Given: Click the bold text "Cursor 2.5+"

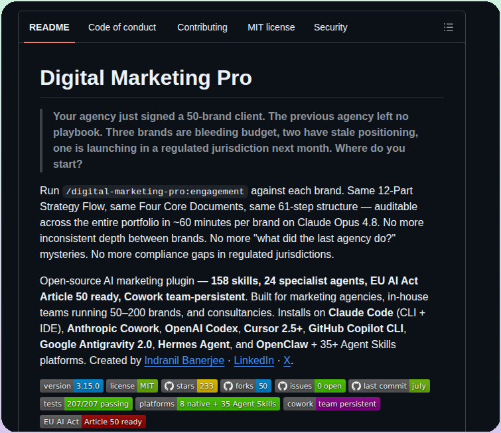Looking at the screenshot, I should 273,329.
